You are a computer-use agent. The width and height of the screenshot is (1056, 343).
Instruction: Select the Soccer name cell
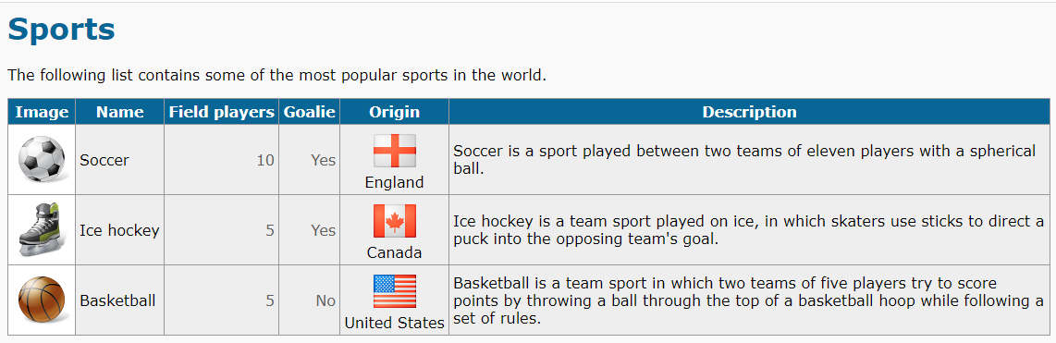(x=120, y=160)
